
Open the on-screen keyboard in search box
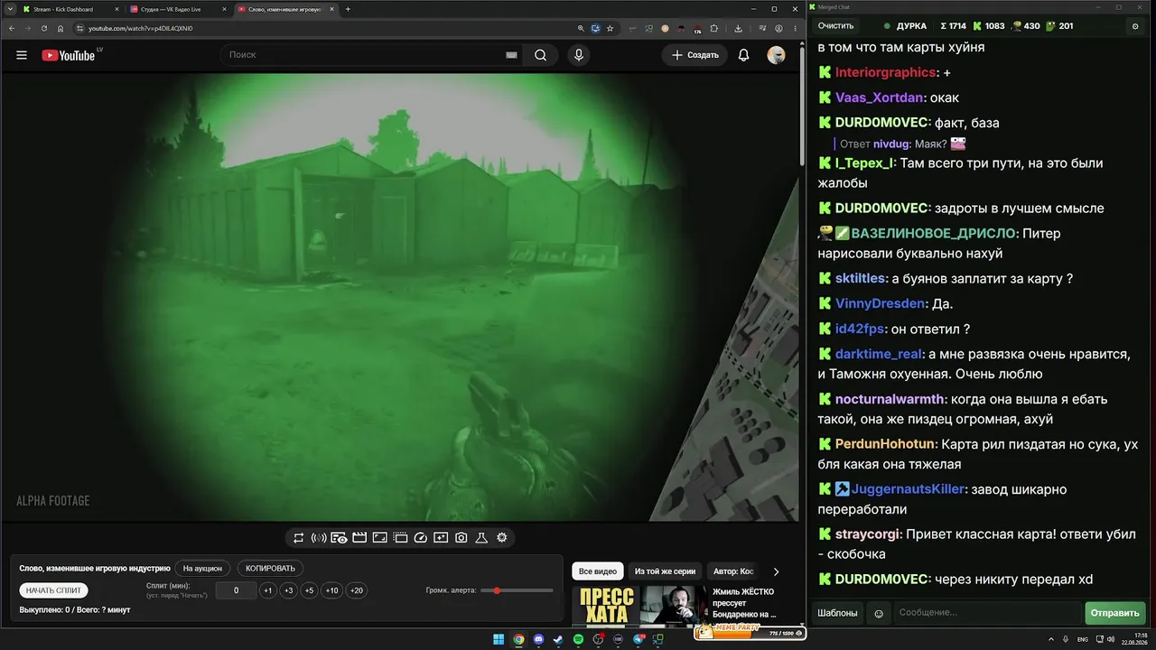click(x=511, y=55)
